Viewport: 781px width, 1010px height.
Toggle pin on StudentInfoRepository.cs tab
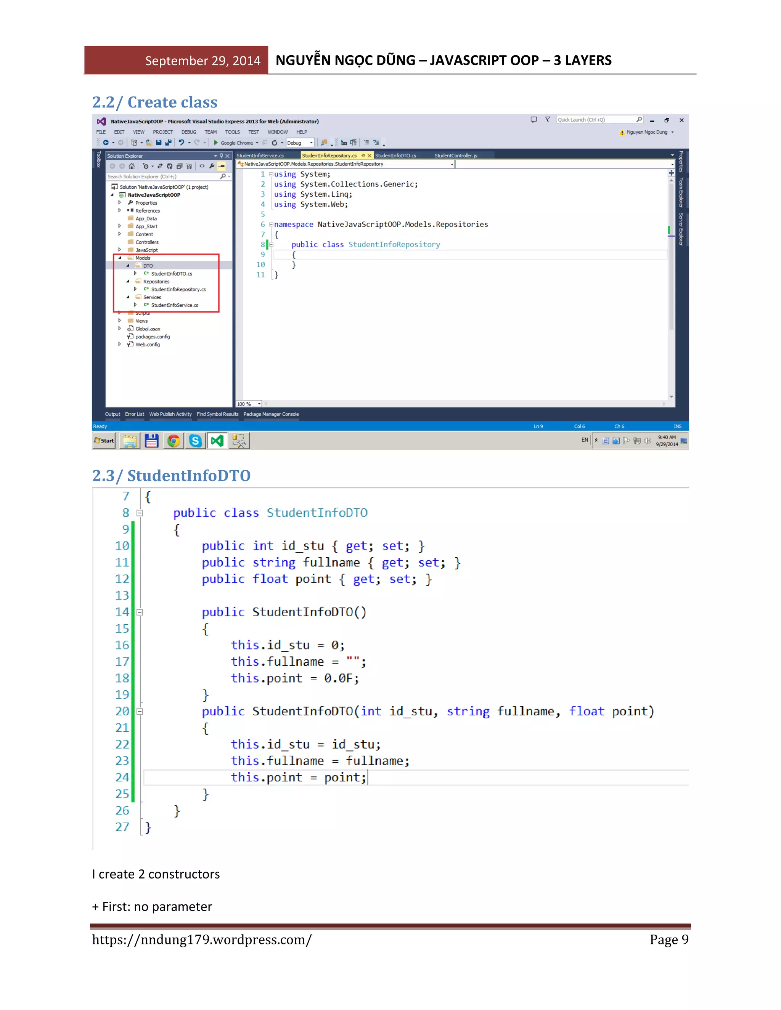click(x=363, y=156)
